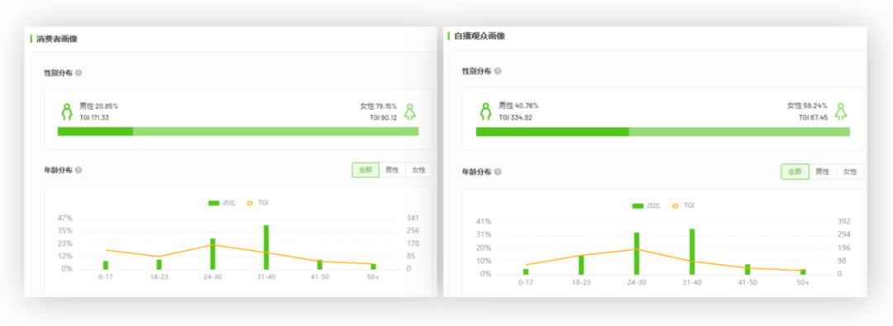Toggle 占比 legend in 自播观众画像 age chart

[x=647, y=206]
